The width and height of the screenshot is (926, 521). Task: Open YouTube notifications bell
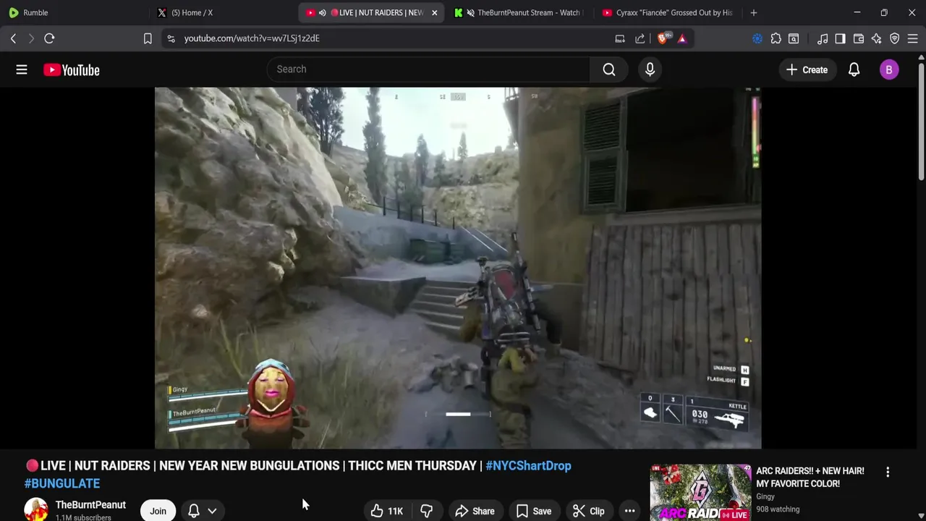pyautogui.click(x=854, y=69)
